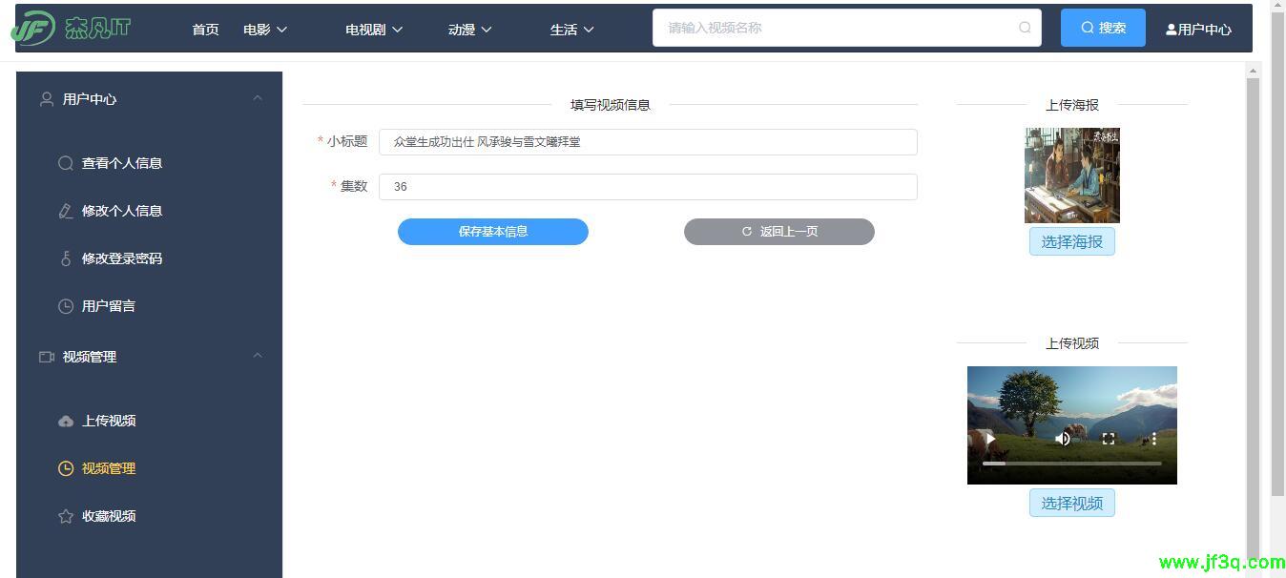
Task: Play the preview video in the player
Action: coord(990,438)
